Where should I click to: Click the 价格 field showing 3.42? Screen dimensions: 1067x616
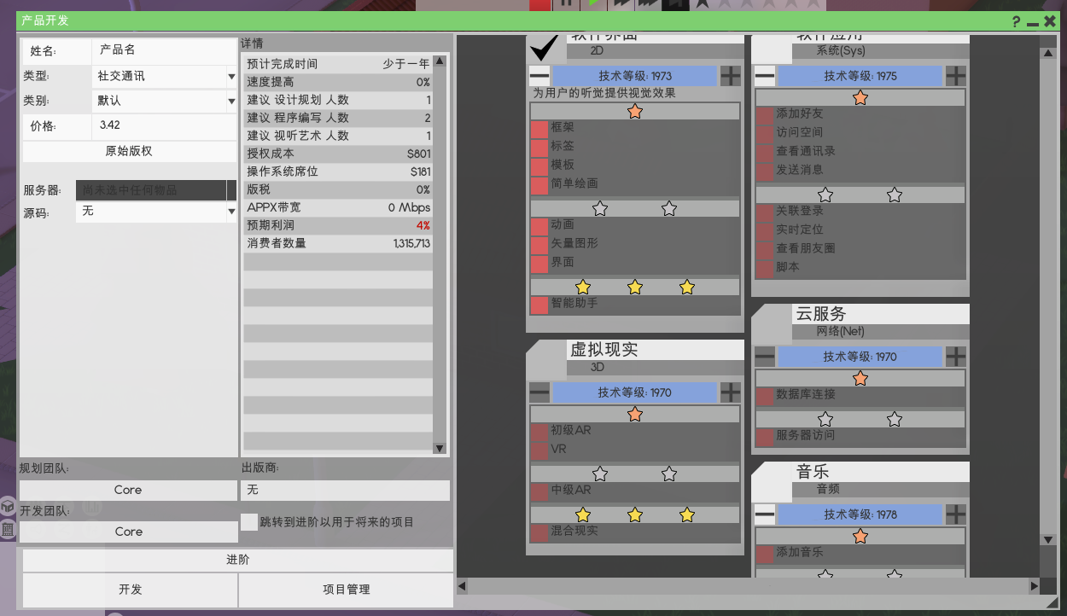pos(163,125)
